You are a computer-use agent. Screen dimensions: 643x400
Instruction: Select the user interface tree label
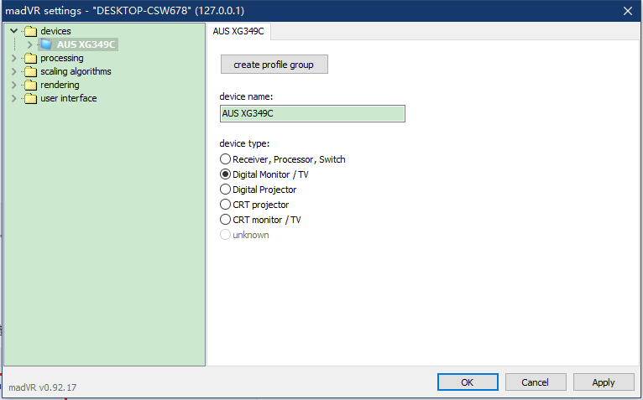[69, 99]
